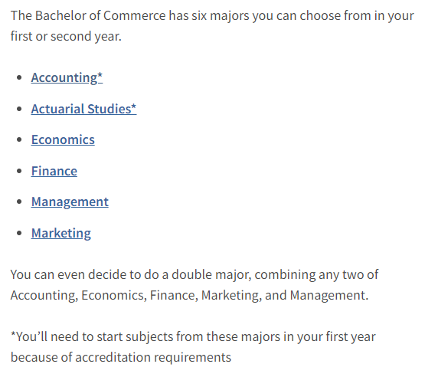
Task: Follow the Economics link
Action: [63, 140]
